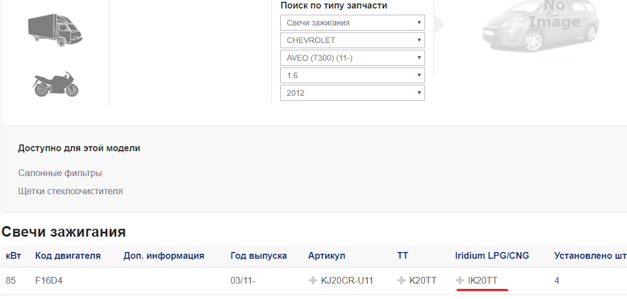
Task: Click the Код двигателя column header
Action: 67,255
